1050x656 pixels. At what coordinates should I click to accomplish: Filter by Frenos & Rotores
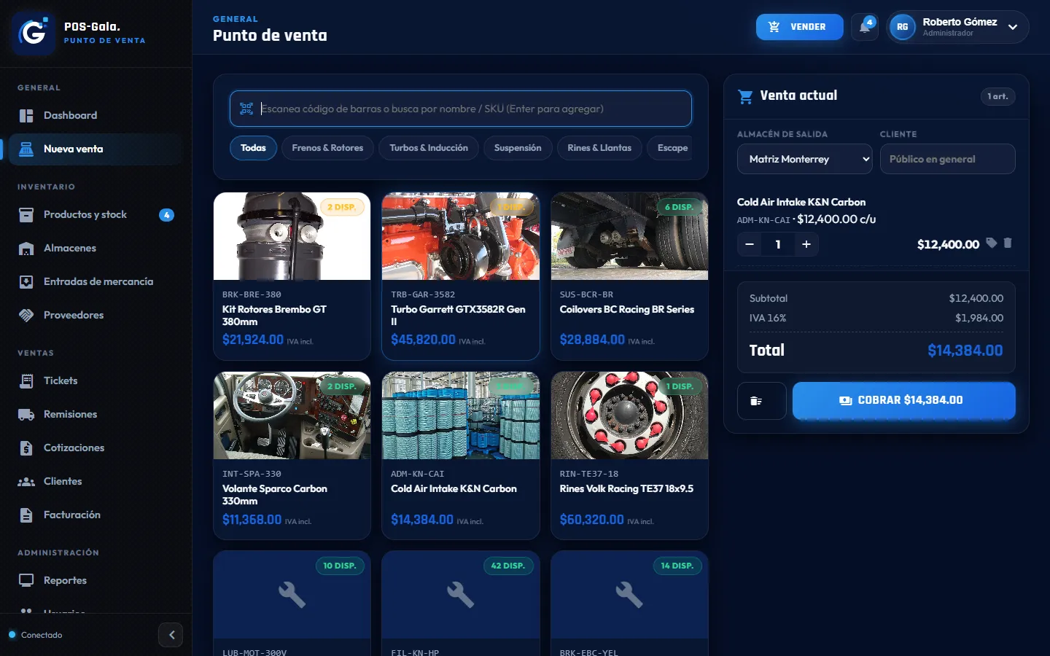click(x=327, y=148)
